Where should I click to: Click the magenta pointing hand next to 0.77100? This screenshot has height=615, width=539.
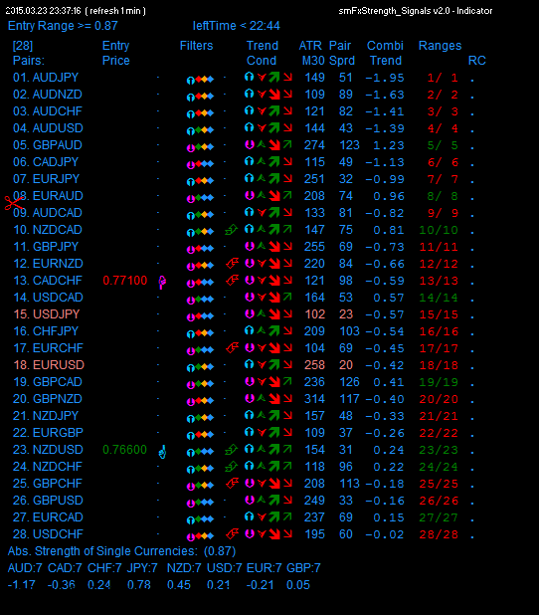pos(162,282)
